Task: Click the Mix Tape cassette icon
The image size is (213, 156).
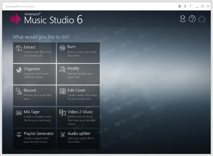Action: 19,113
